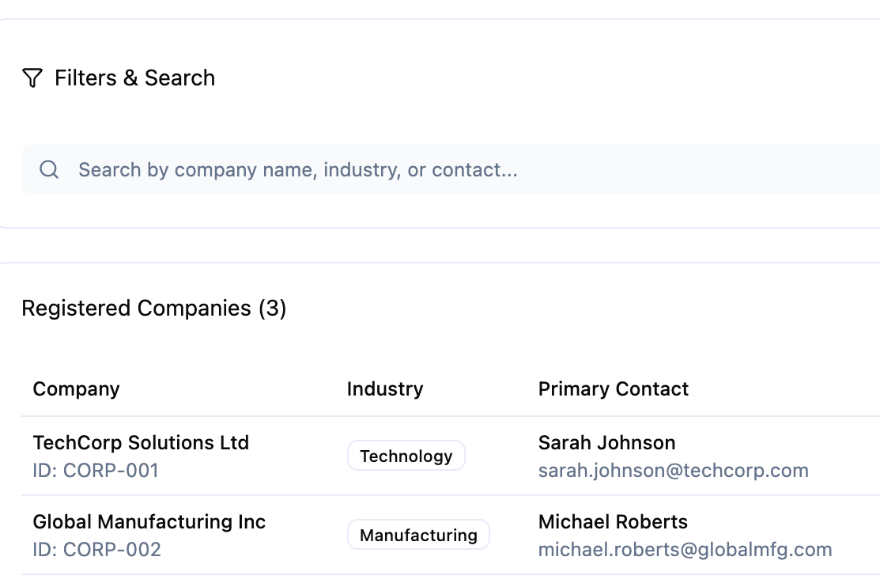Viewport: 880px width, 587px height.
Task: Sort by the Industry column header
Action: coord(385,388)
